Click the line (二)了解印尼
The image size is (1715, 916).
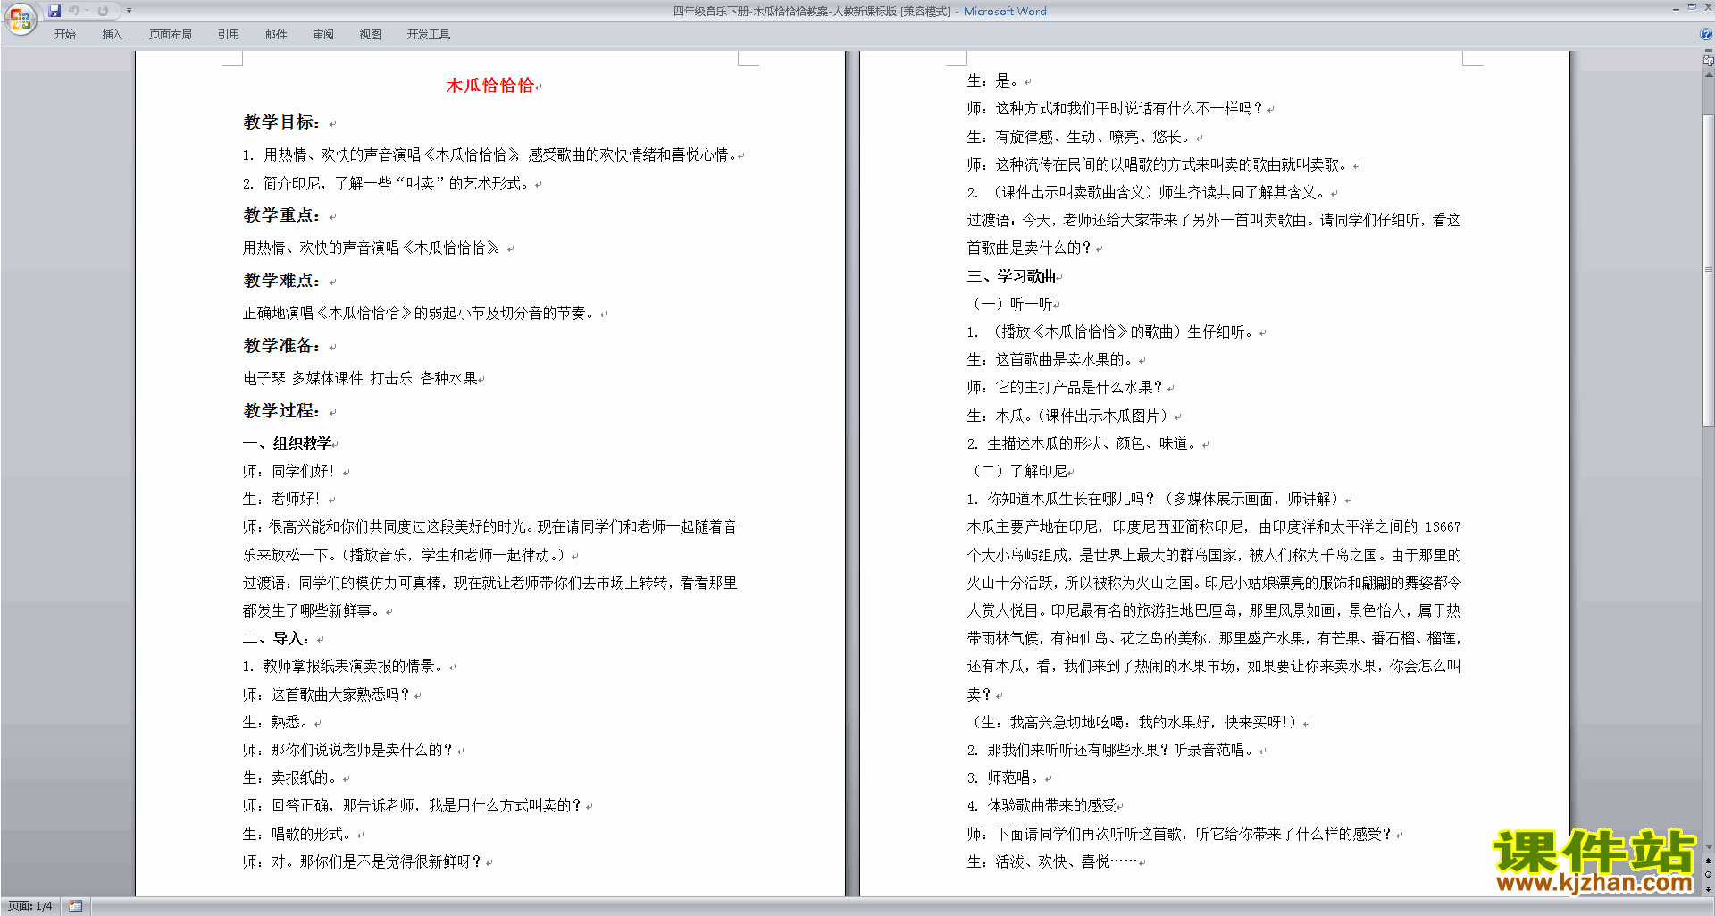(1018, 471)
